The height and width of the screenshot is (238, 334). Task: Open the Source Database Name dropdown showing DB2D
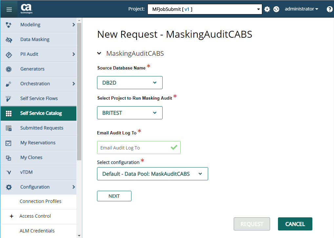click(x=129, y=82)
